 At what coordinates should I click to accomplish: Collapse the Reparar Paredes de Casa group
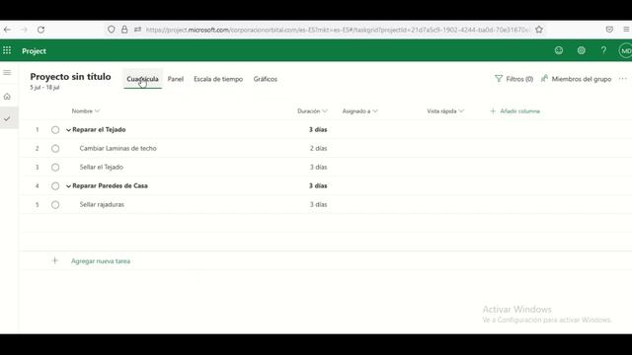[x=68, y=186]
